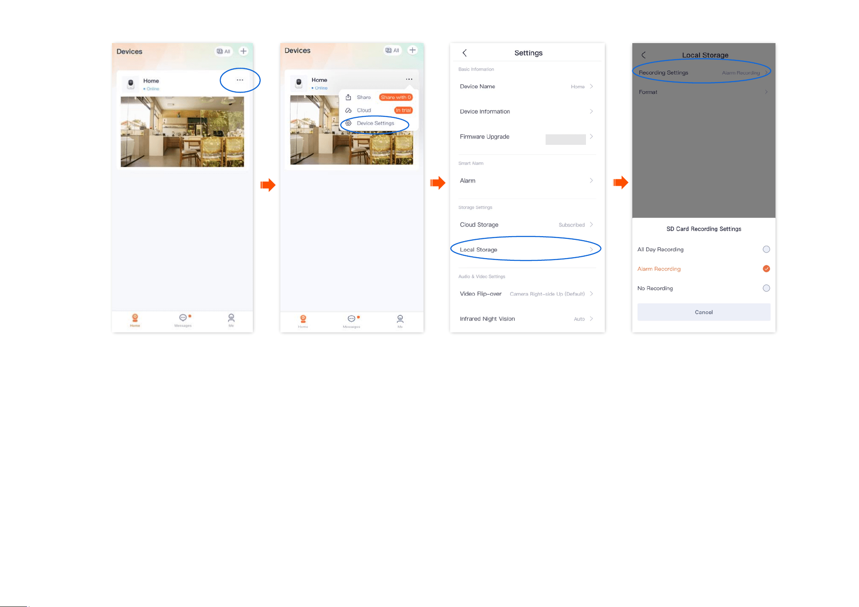Open the Cloud Storage Subscribed row
The image size is (859, 607).
point(527,225)
